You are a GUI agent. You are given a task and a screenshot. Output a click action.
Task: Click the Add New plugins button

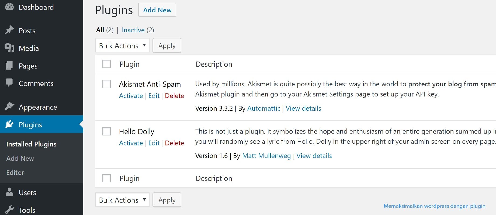[157, 10]
